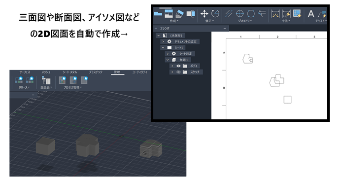Select the シート1 tree row
Screen dimensions: 344x180
tap(173, 48)
